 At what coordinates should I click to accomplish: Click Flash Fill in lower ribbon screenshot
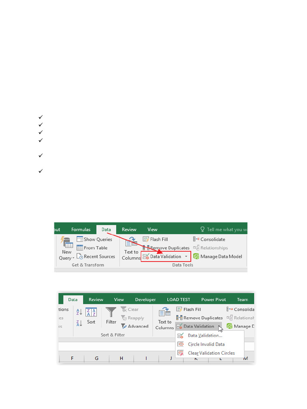(189, 310)
